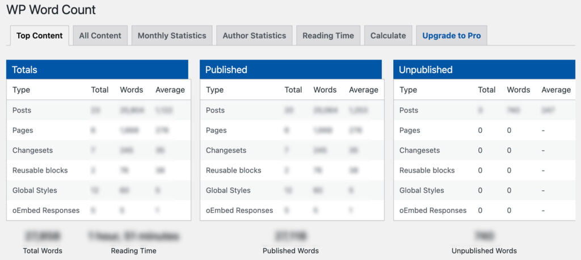Select the Changesets label in Unpublished
The height and width of the screenshot is (260, 581).
419,150
